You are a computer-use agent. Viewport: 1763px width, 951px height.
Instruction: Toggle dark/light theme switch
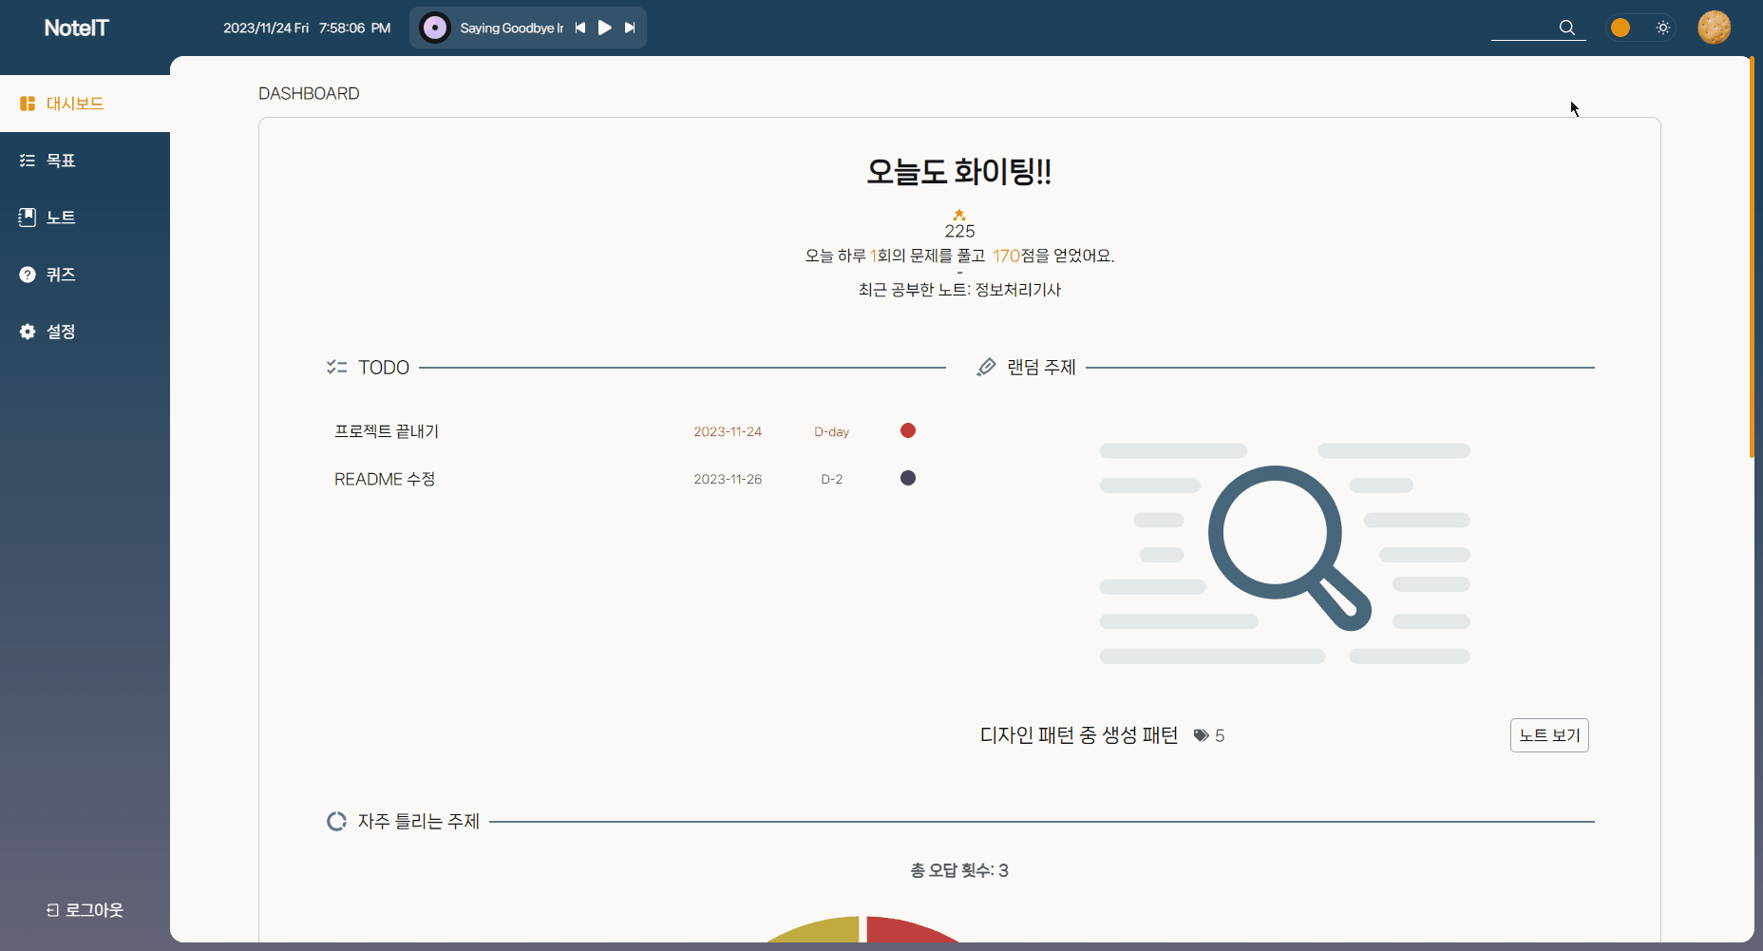1641,28
